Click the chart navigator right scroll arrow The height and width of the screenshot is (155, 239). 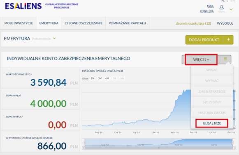pos(234,148)
